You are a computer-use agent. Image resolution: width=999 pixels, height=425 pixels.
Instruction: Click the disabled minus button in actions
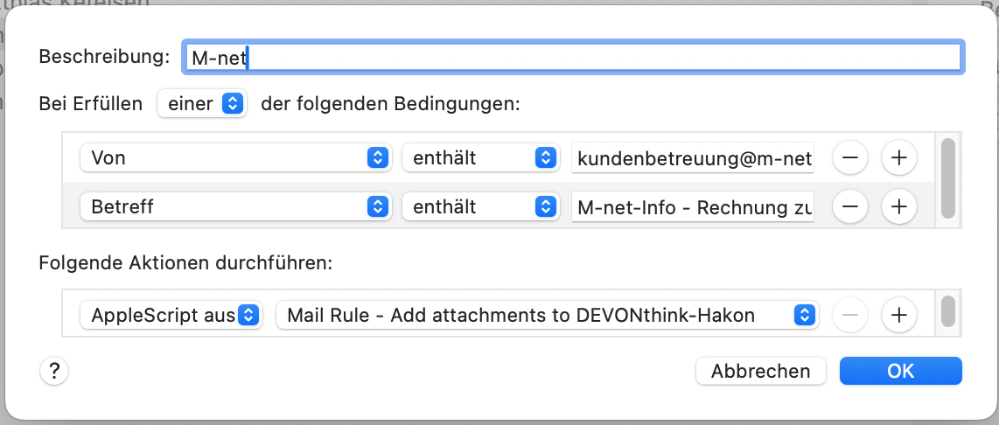[849, 315]
